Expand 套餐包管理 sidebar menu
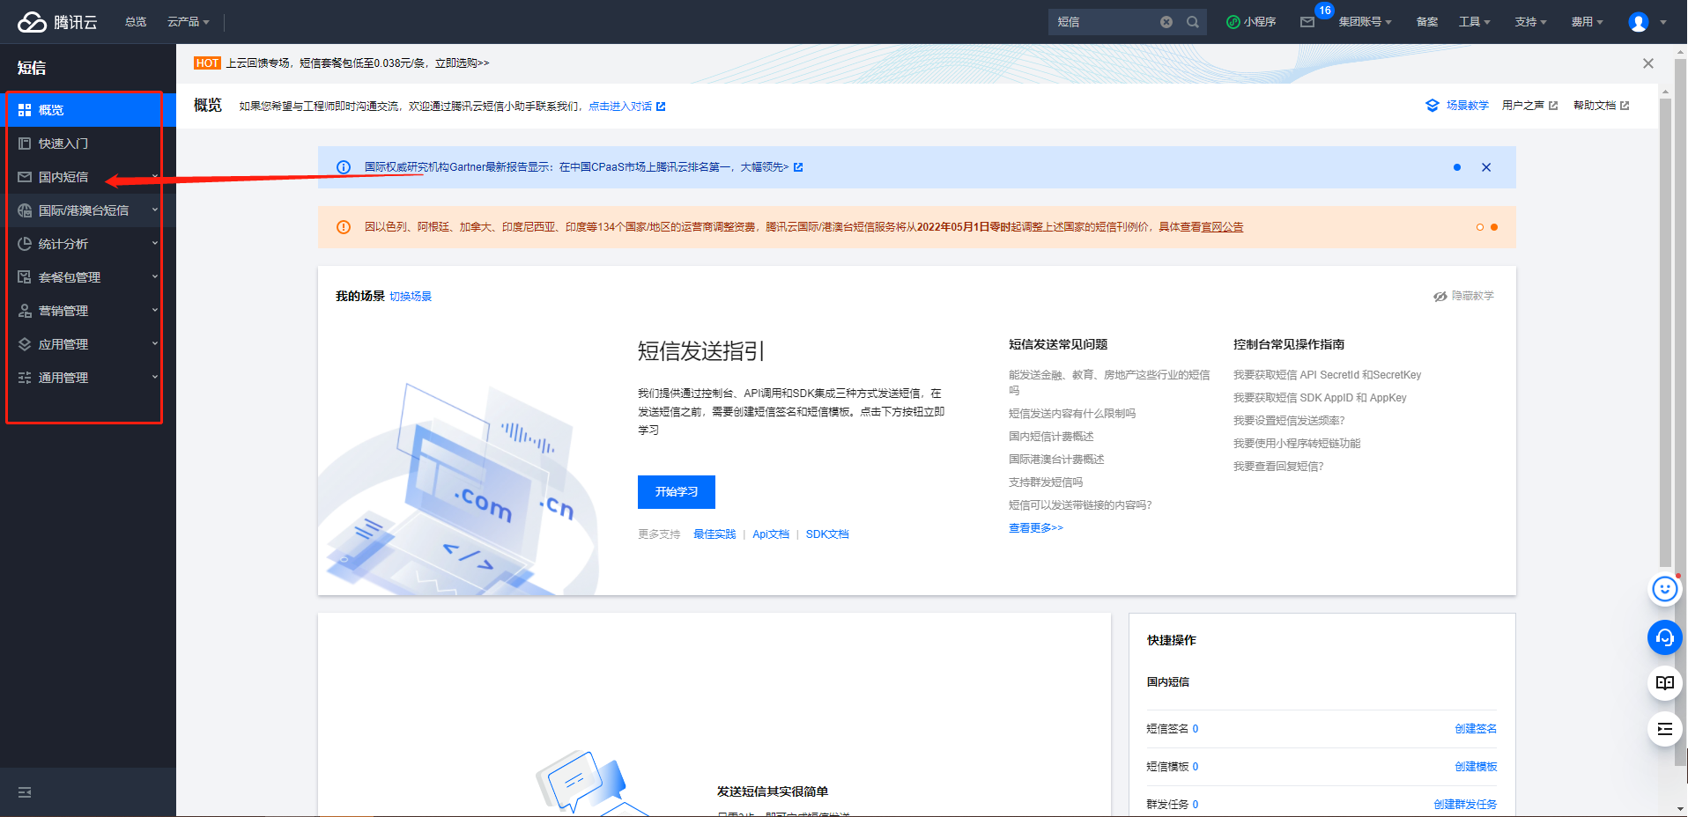 [x=88, y=277]
